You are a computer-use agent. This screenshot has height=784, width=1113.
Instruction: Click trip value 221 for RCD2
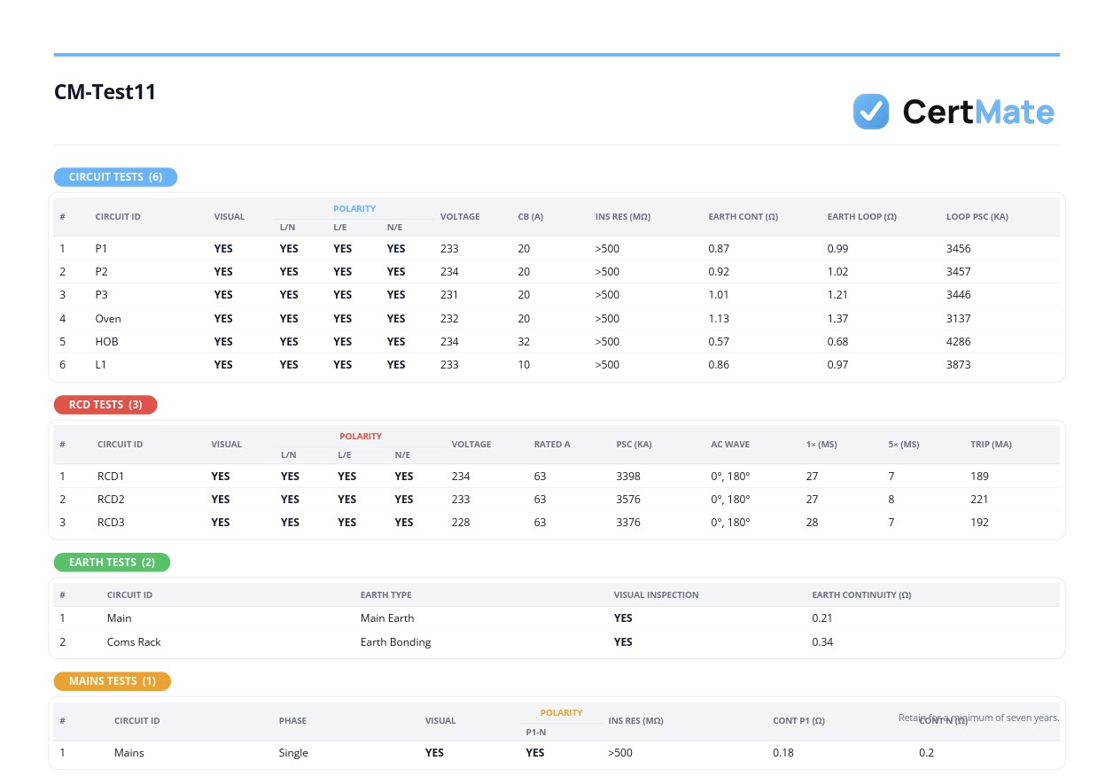979,500
